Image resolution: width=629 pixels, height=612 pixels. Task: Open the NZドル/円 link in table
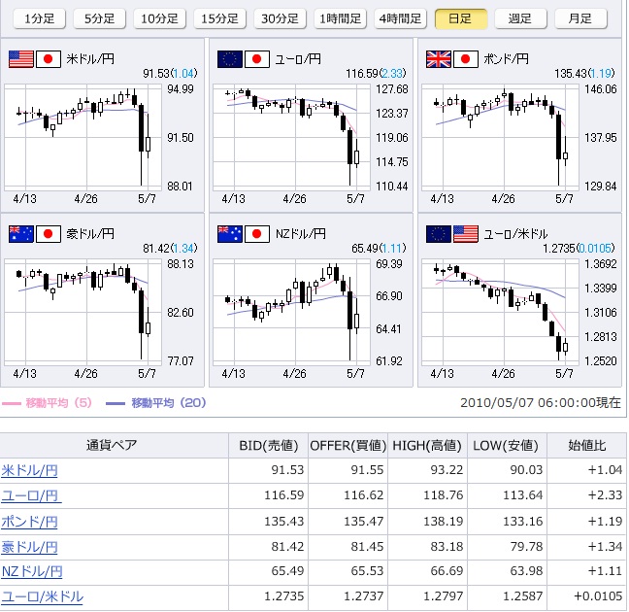click(32, 572)
